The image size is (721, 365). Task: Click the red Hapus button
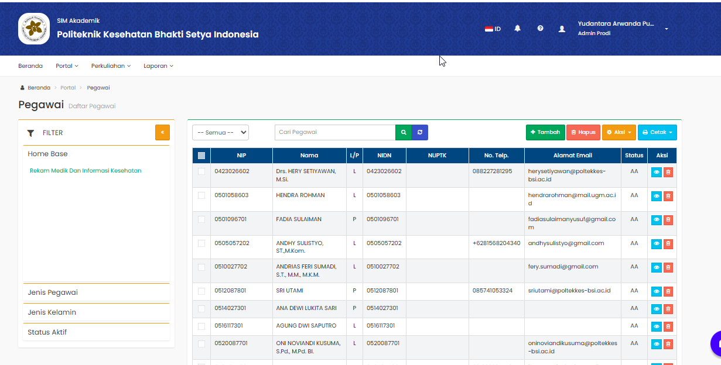coord(583,133)
